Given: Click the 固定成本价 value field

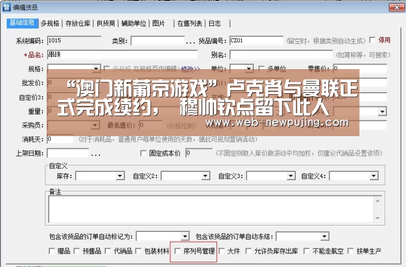Looking at the screenshot, I should [x=199, y=153].
